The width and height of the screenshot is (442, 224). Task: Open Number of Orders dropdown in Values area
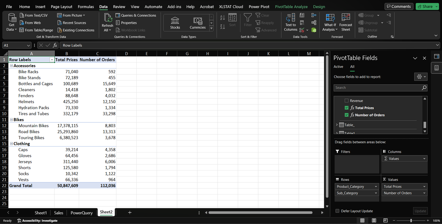(x=424, y=193)
